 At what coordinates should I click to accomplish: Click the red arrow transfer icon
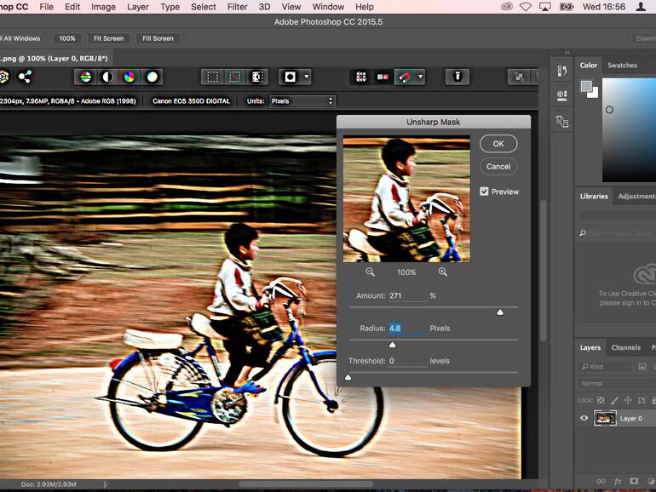pyautogui.click(x=383, y=77)
